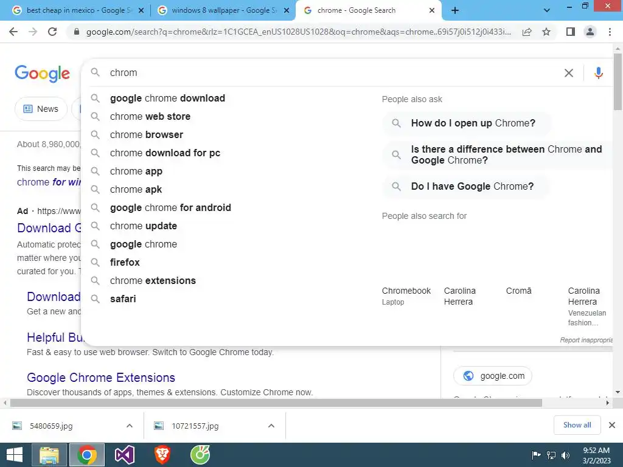Click inside the search field with chrom

click(x=330, y=73)
